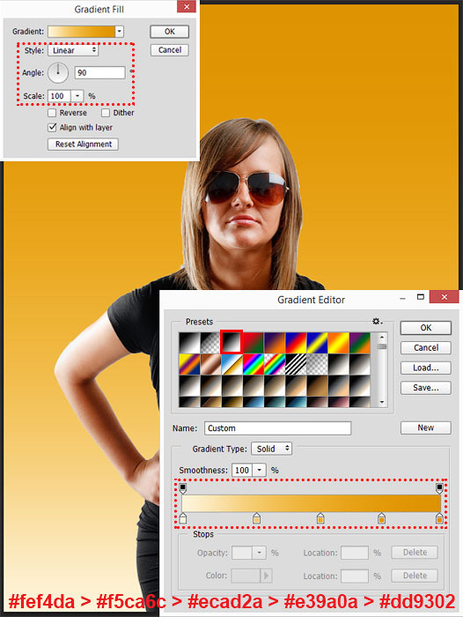Close the Gradient Fill dialog
This screenshot has height=617, width=463.
point(187,7)
